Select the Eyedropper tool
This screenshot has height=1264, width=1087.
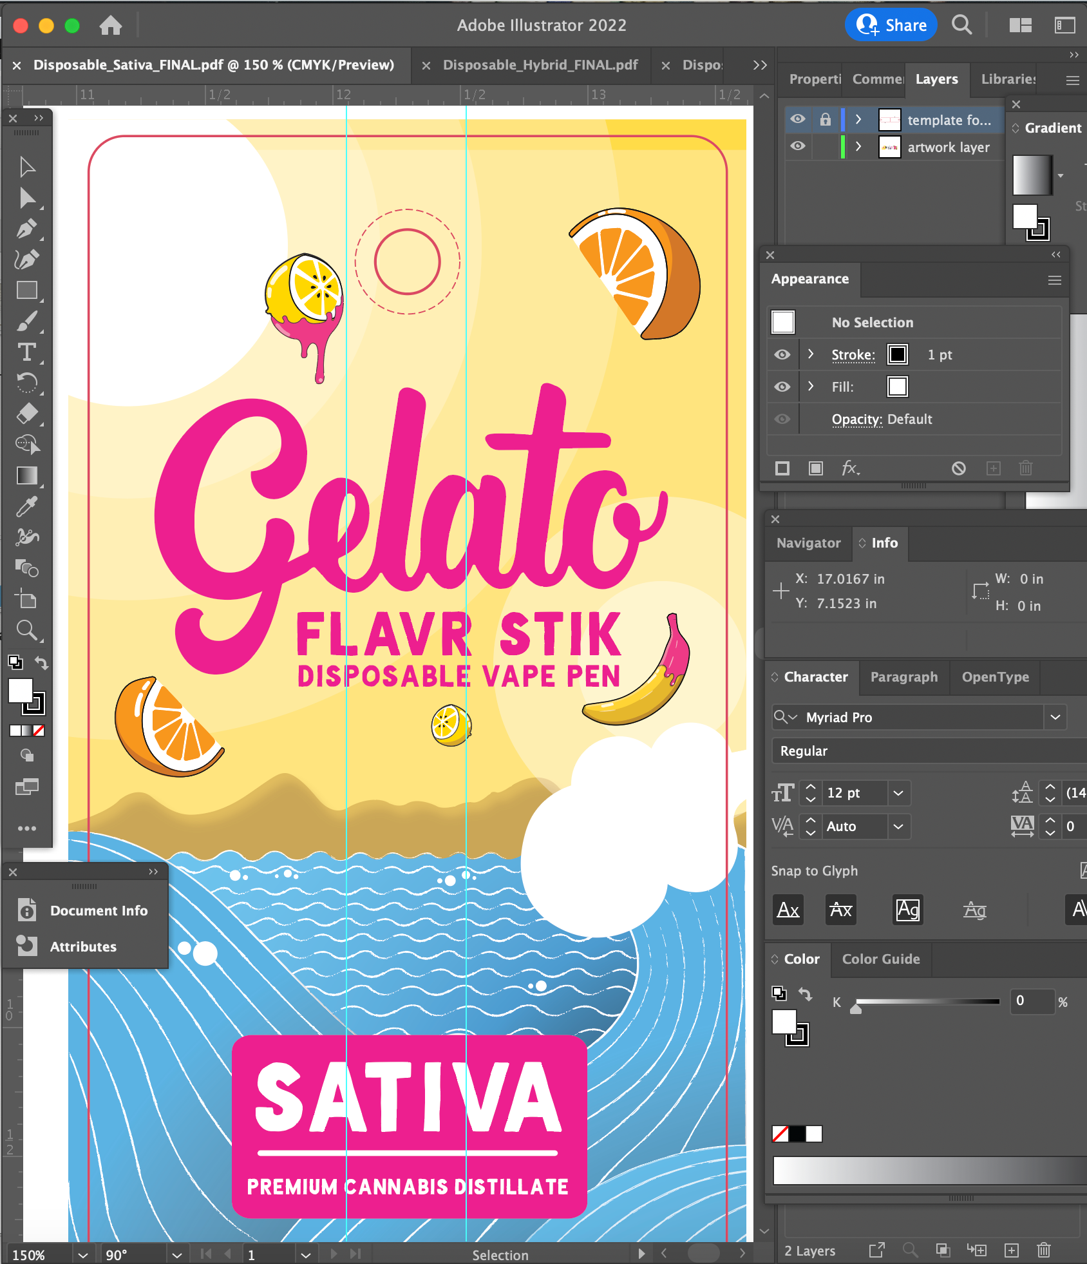(x=27, y=507)
